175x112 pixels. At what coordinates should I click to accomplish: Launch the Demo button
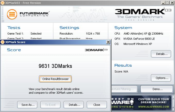point(157,89)
